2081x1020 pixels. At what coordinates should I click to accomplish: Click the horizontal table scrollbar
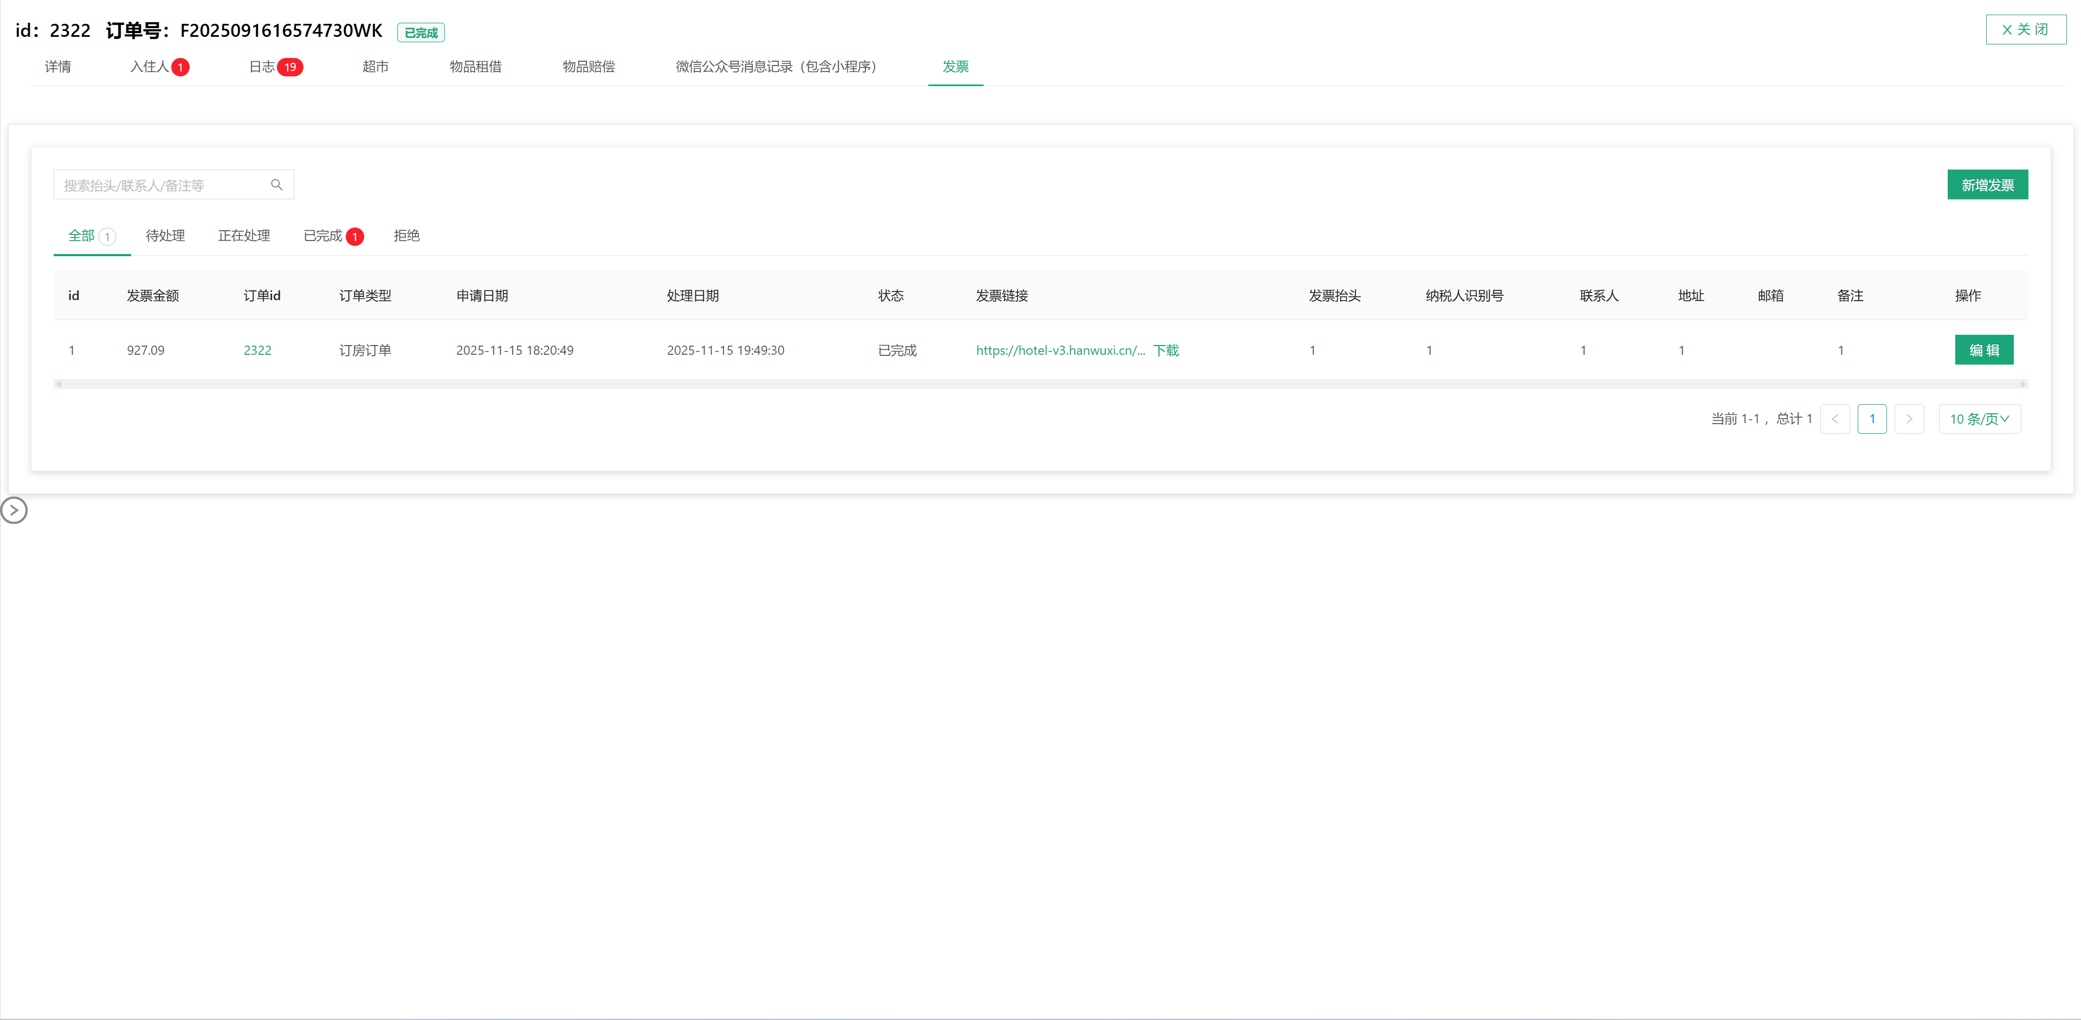1040,385
